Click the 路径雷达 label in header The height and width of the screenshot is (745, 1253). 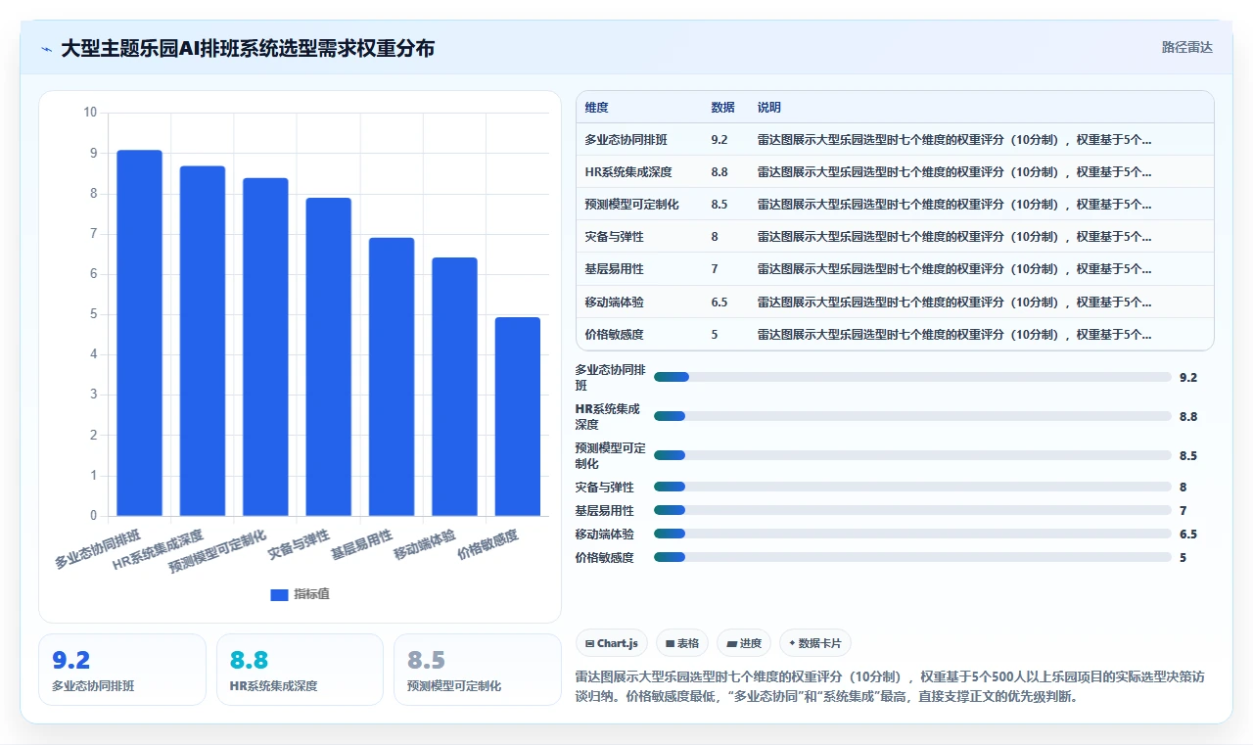[1186, 47]
